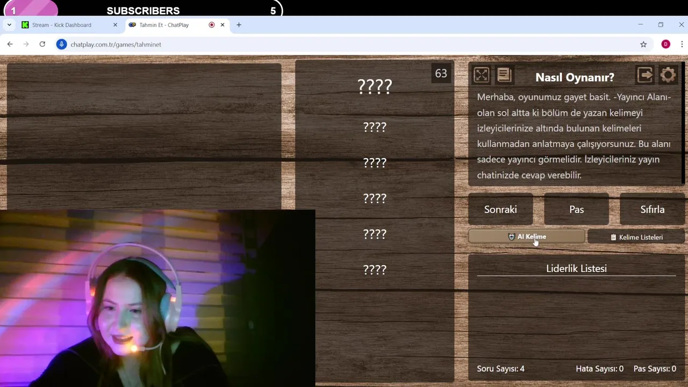Minimize the Chrome window
Screen dimensions: 688x387
[x=640, y=25]
